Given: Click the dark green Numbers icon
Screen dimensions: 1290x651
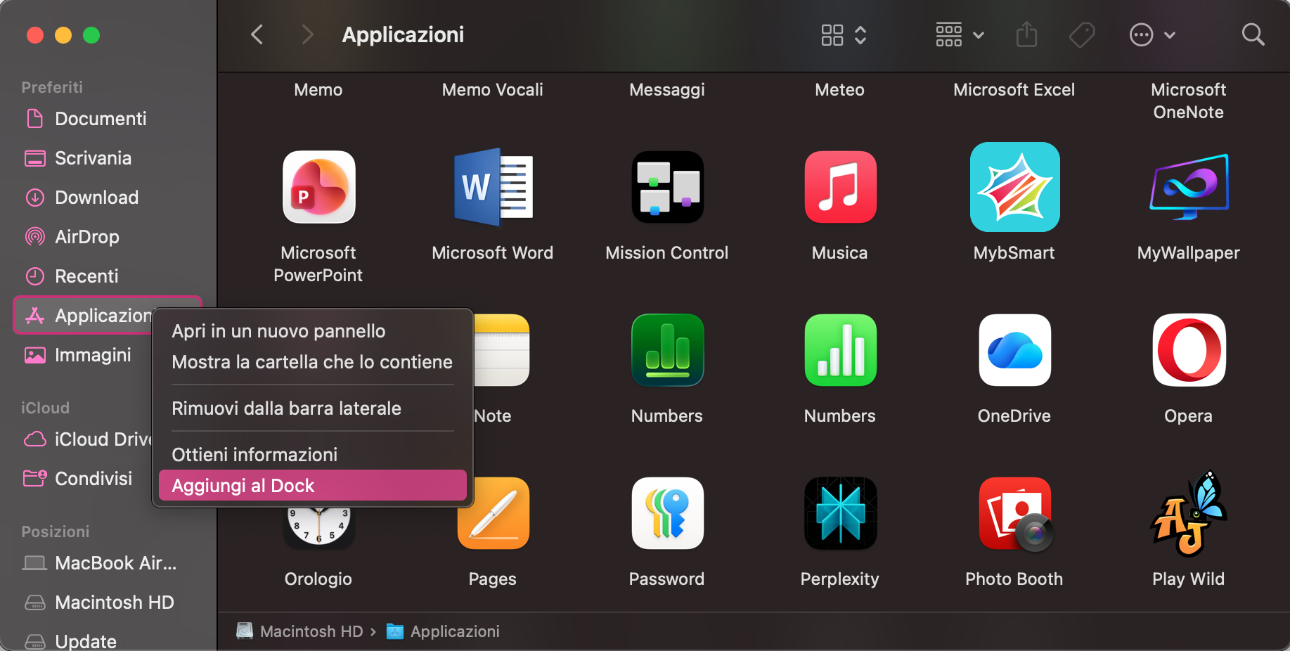Looking at the screenshot, I should pyautogui.click(x=667, y=350).
